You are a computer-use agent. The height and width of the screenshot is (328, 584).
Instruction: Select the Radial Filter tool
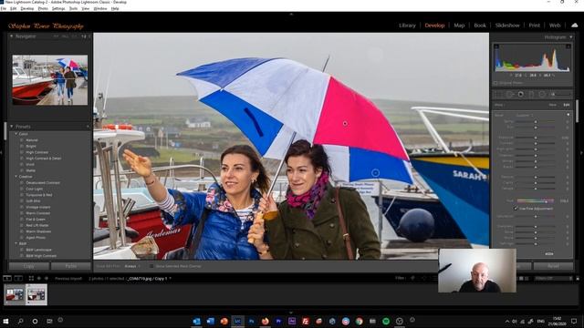pyautogui.click(x=542, y=95)
